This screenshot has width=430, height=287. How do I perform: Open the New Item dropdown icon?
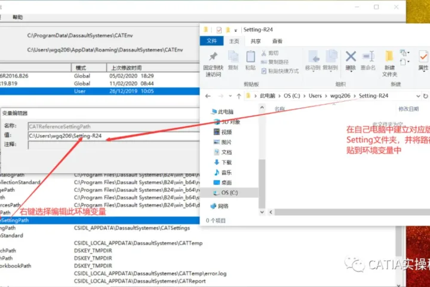[x=404, y=53]
